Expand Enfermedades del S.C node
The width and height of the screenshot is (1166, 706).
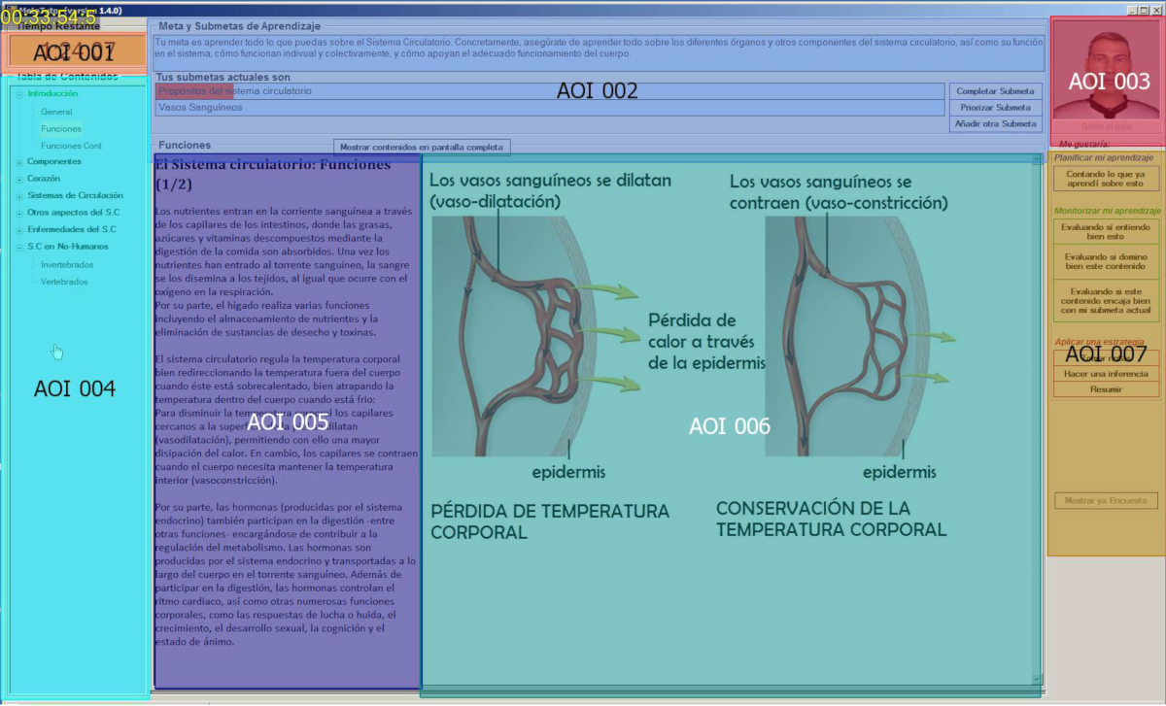click(x=19, y=230)
